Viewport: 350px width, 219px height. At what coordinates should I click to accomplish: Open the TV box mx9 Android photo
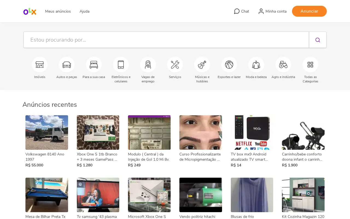pyautogui.click(x=252, y=132)
